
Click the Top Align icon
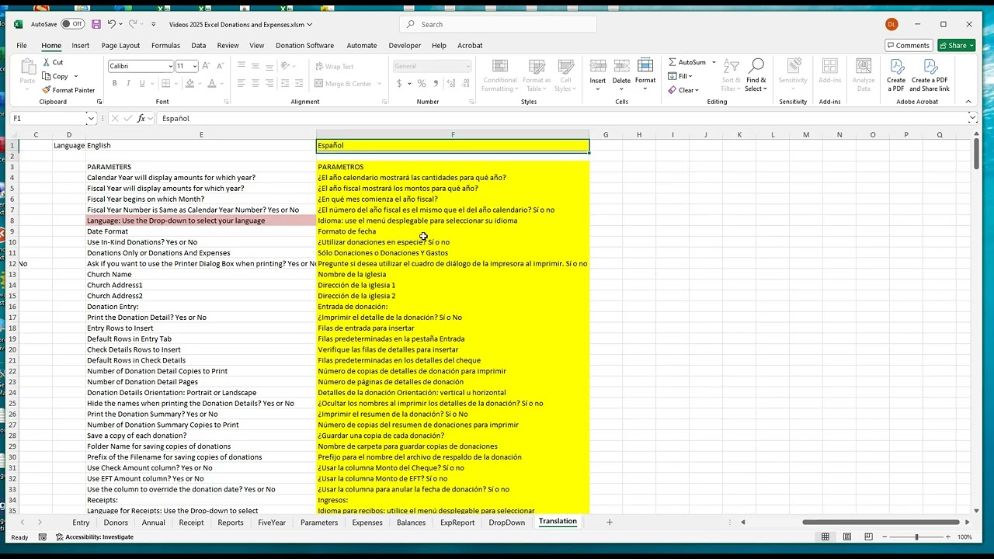(x=242, y=66)
